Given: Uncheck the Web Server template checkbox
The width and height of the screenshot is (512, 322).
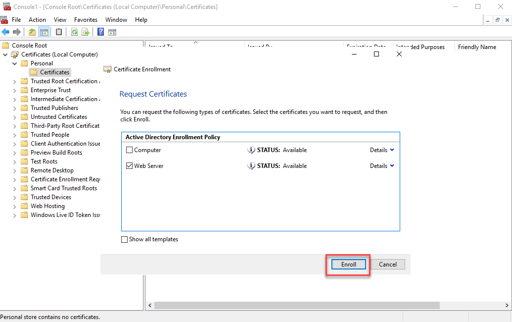Looking at the screenshot, I should pyautogui.click(x=130, y=166).
